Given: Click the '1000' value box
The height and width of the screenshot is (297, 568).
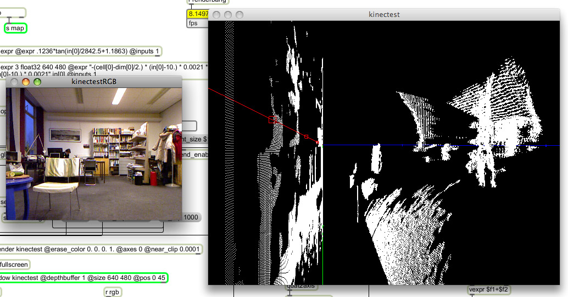Looking at the screenshot, I should tap(191, 217).
